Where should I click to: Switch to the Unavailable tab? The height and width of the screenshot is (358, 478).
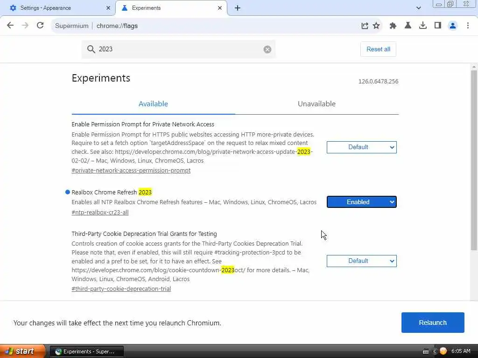click(x=317, y=104)
